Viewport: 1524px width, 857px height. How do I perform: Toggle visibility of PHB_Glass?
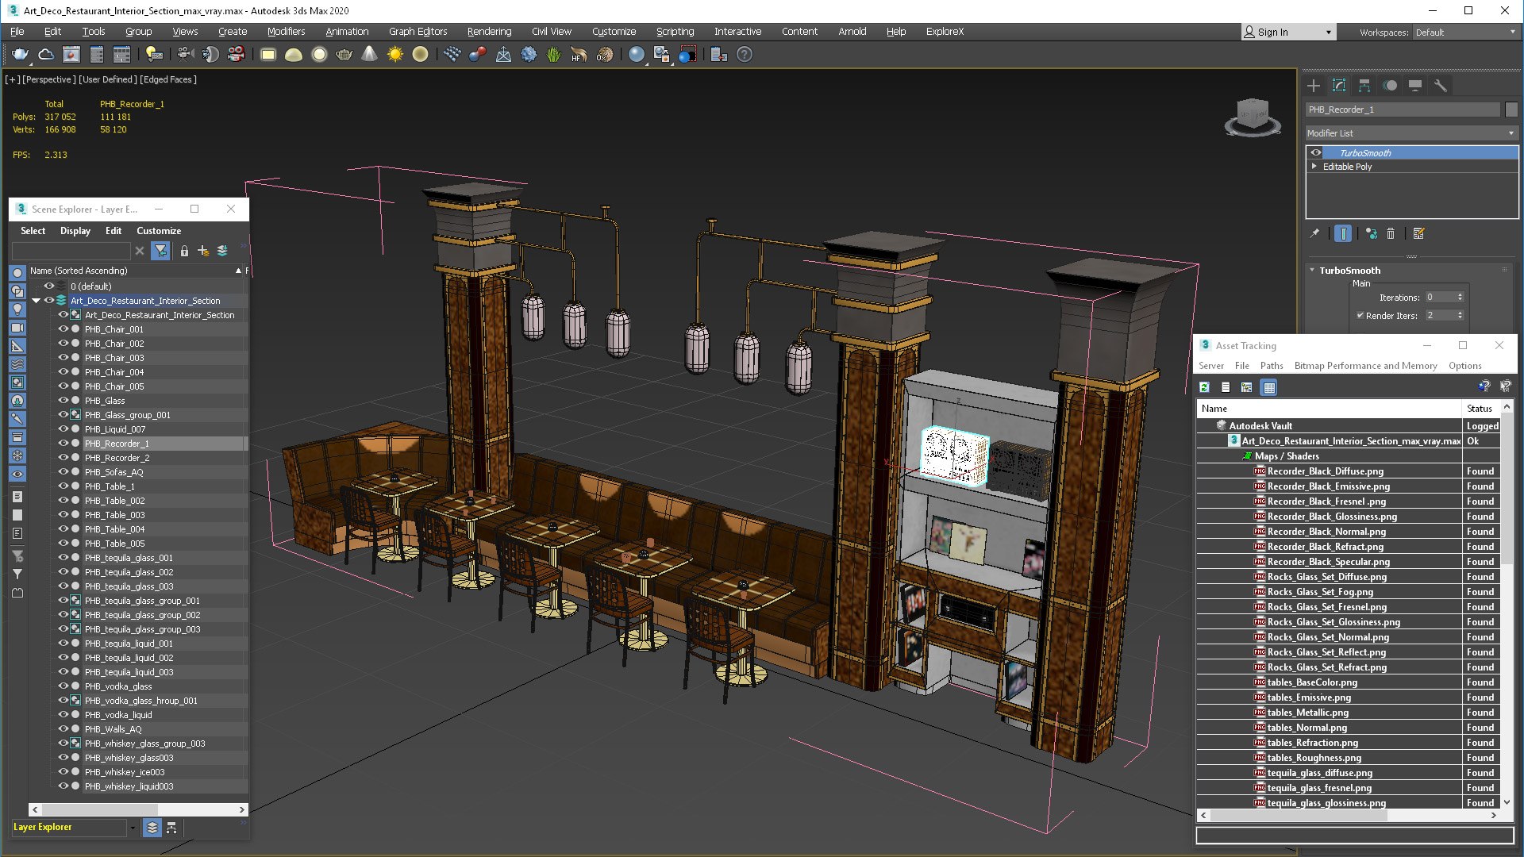point(63,401)
